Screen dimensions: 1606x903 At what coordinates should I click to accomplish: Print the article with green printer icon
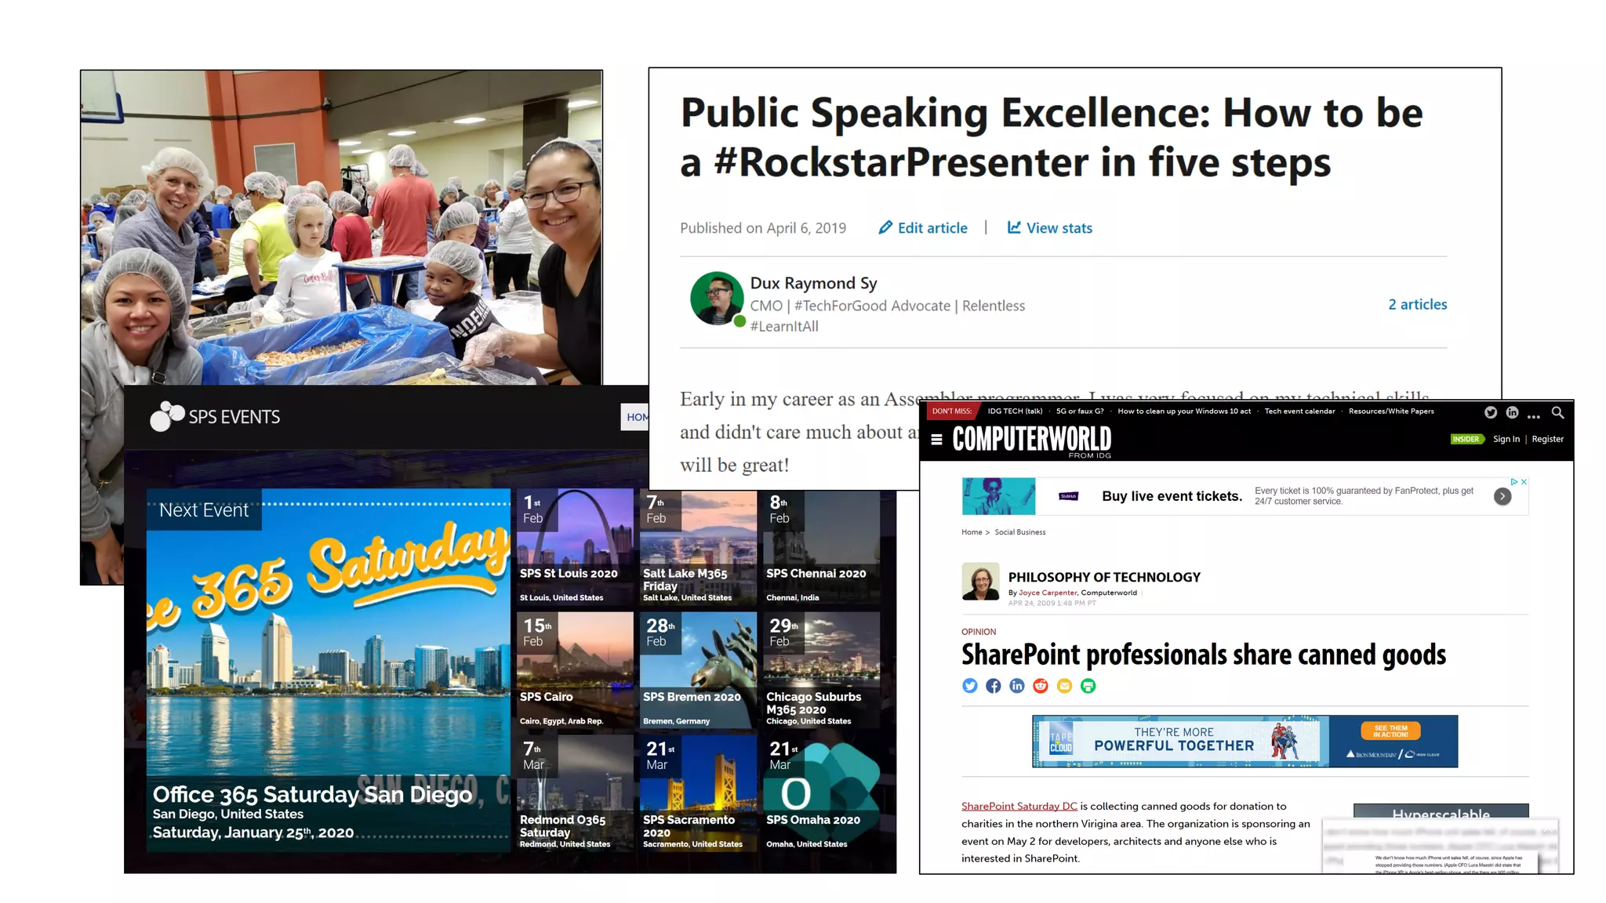[x=1088, y=686]
